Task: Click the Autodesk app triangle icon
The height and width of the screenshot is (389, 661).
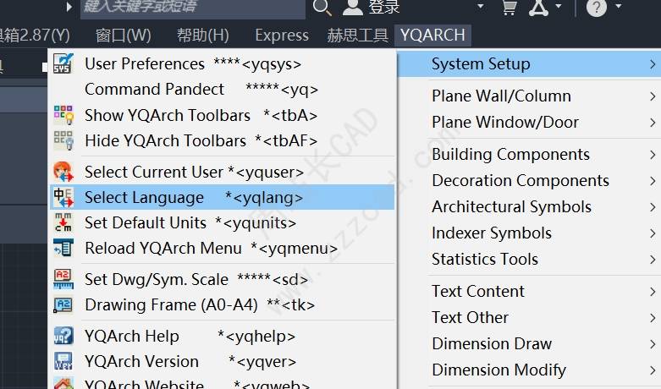Action: pos(539,7)
